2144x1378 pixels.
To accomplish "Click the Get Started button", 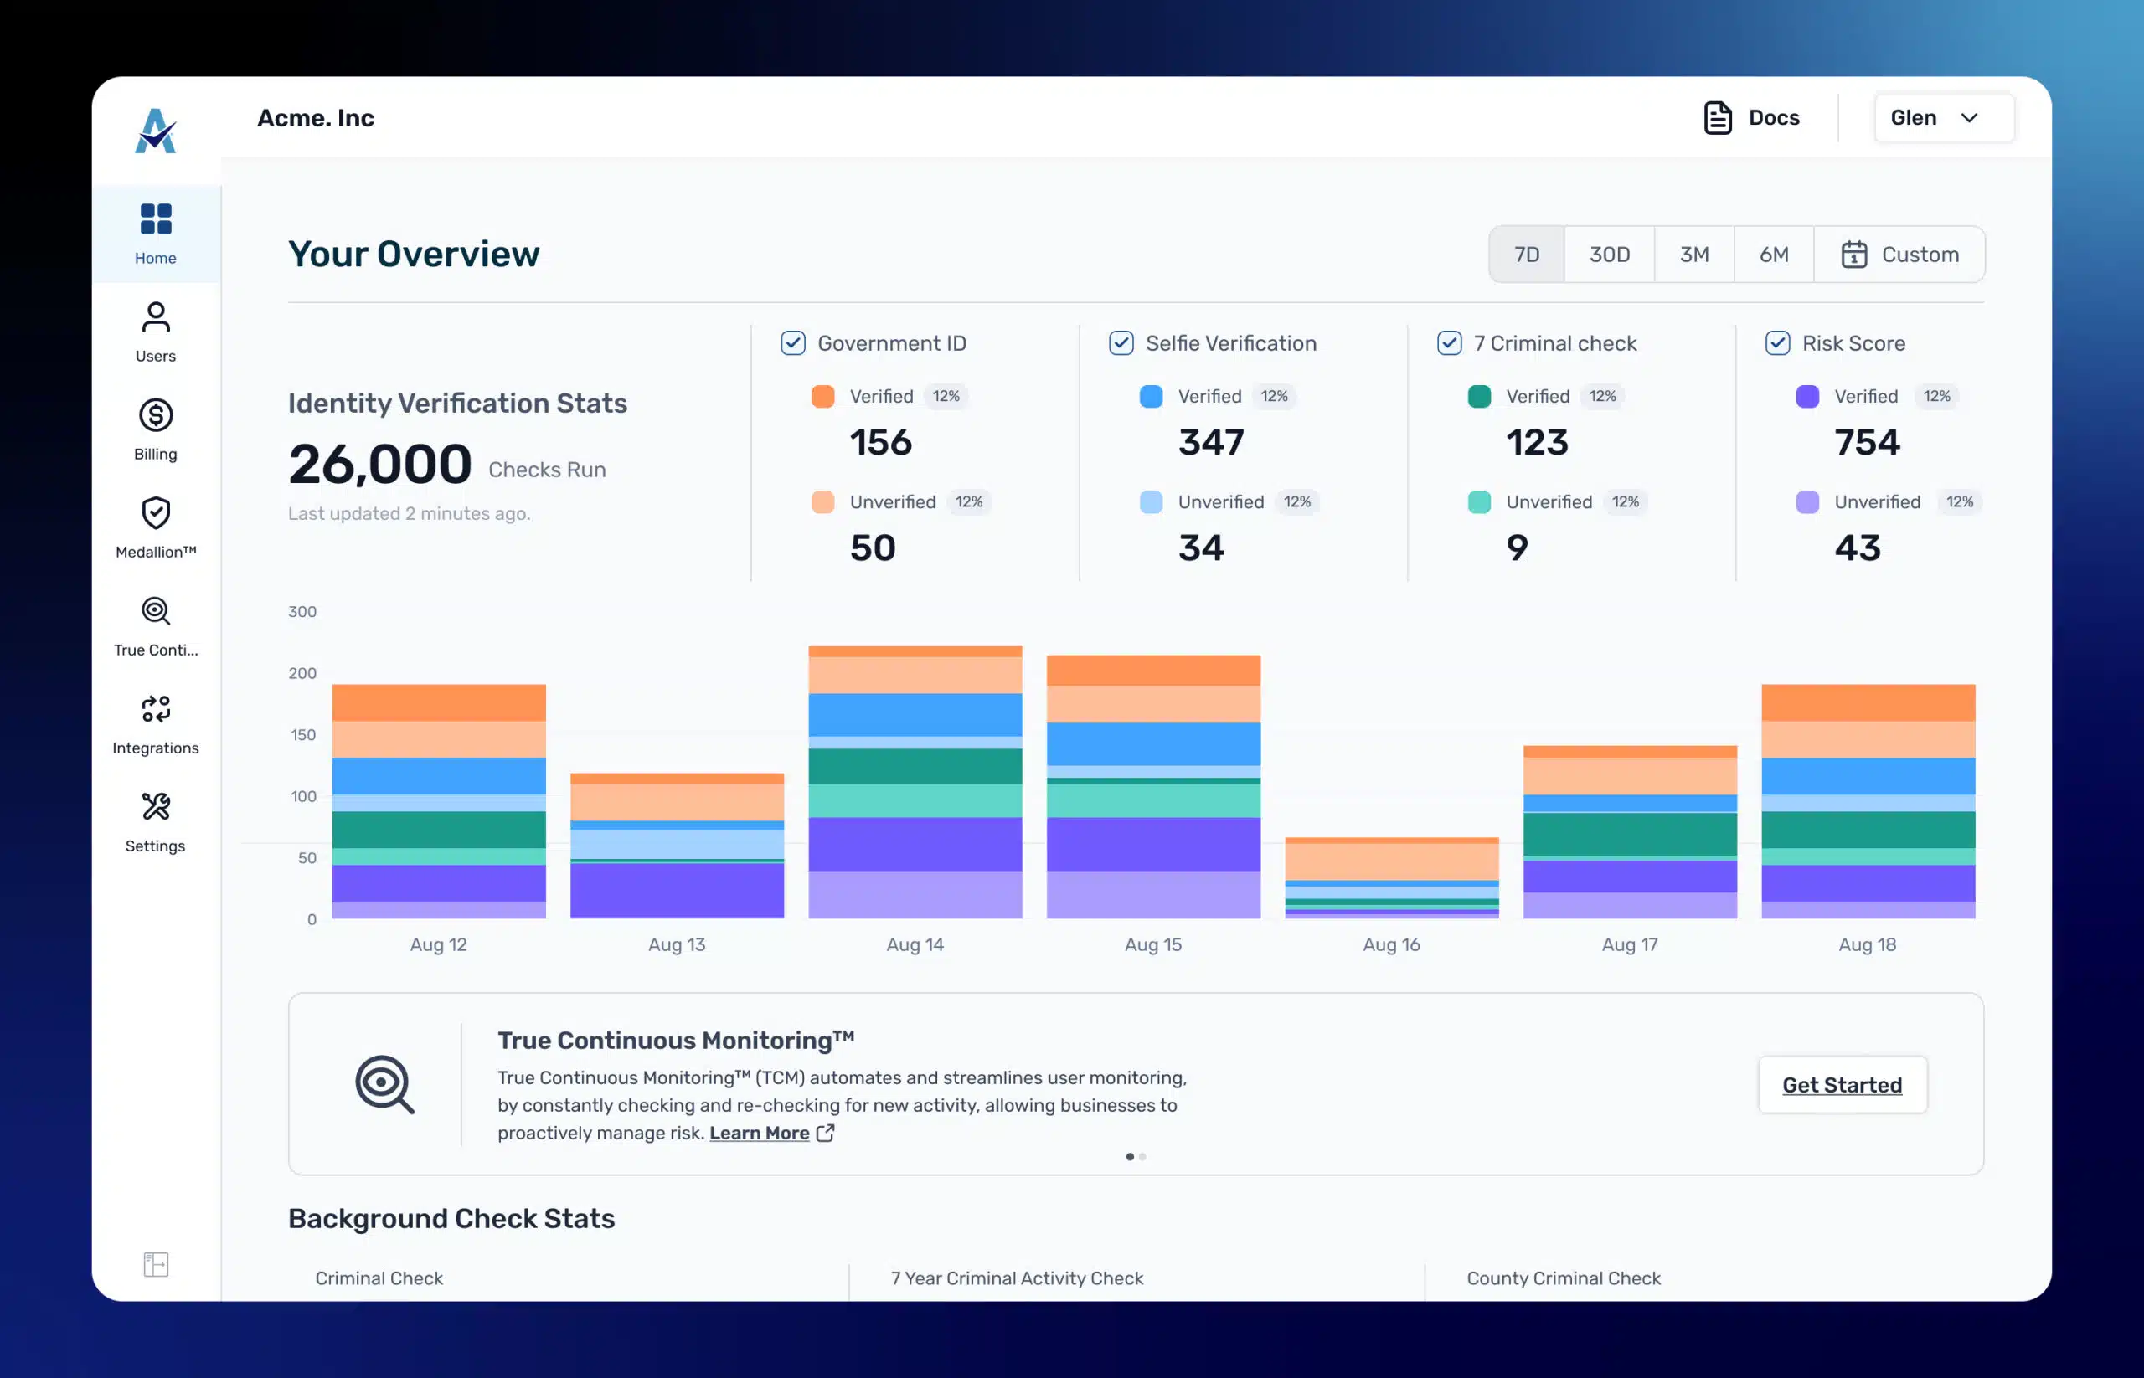I will pos(1842,1084).
